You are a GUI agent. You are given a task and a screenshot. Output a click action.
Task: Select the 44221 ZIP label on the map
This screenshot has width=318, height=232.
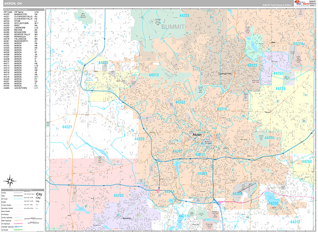(252, 65)
